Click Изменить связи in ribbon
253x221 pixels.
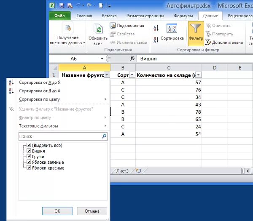129,43
